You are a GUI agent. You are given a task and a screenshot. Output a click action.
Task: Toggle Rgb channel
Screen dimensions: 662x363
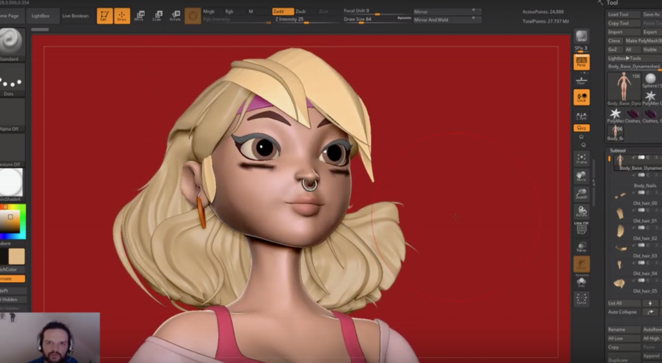click(x=230, y=12)
